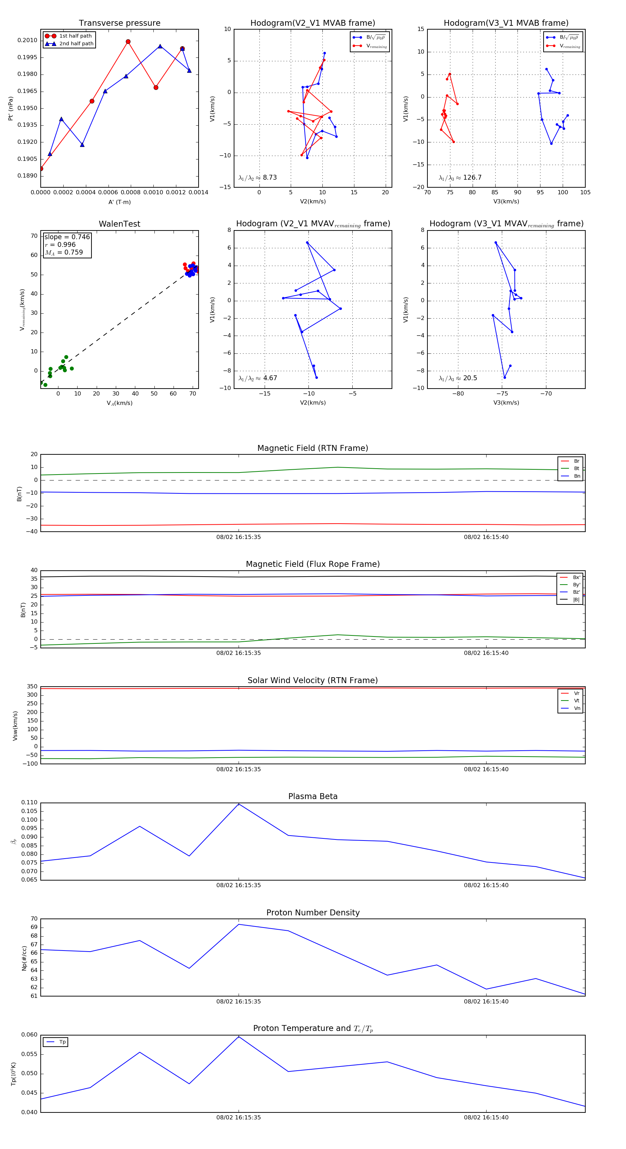Select the Vr legend entry

click(x=570, y=693)
